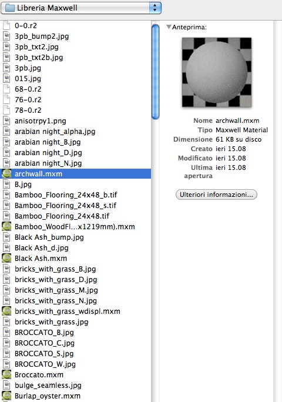
Task: Select file name arabian night_alpha.jpg
Action: pos(55,132)
